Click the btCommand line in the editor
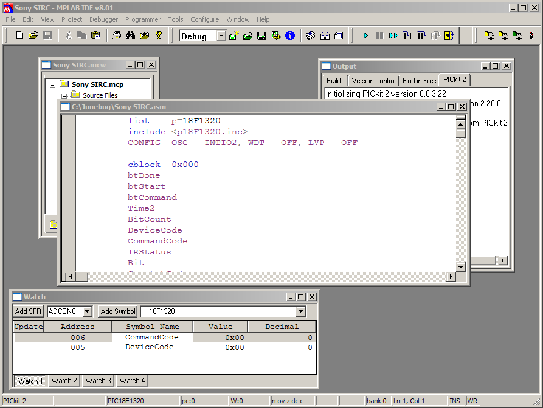The image size is (543, 408). [153, 197]
